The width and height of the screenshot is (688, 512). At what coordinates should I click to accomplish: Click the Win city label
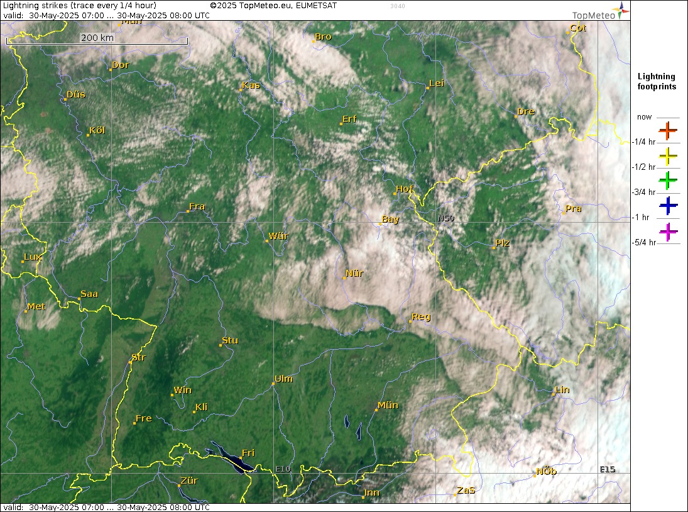[183, 390]
